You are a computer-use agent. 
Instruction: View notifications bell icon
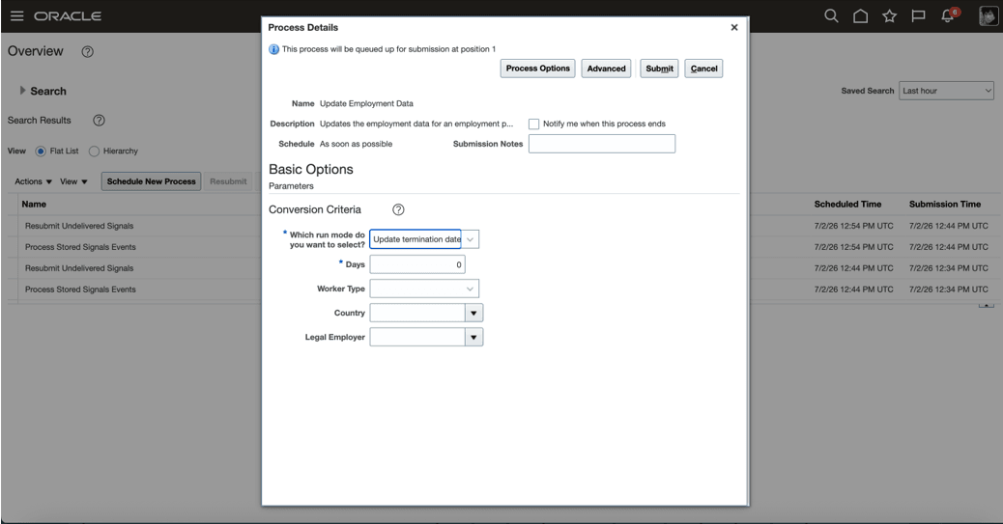click(x=949, y=16)
